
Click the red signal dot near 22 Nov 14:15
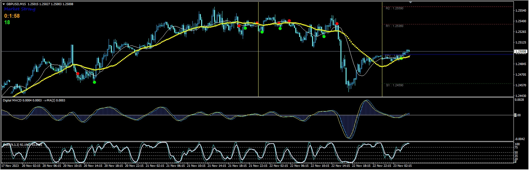(337, 24)
